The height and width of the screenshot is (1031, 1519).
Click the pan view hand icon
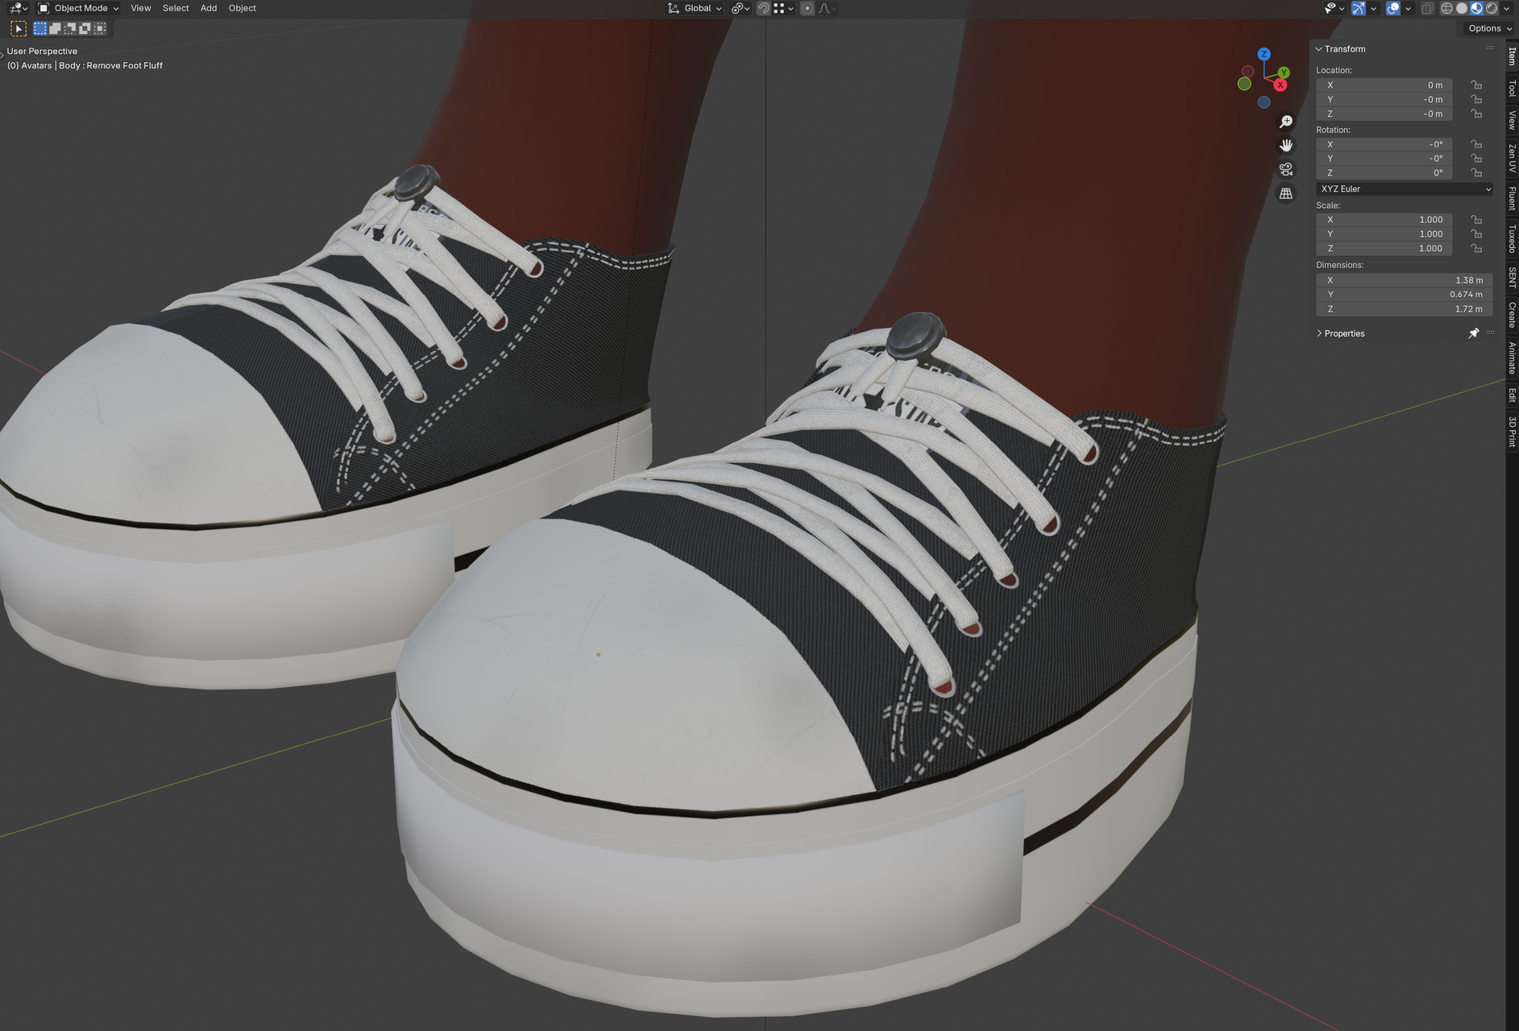(1286, 146)
